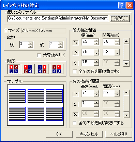Increase column 2 spacing value

coord(117,51)
